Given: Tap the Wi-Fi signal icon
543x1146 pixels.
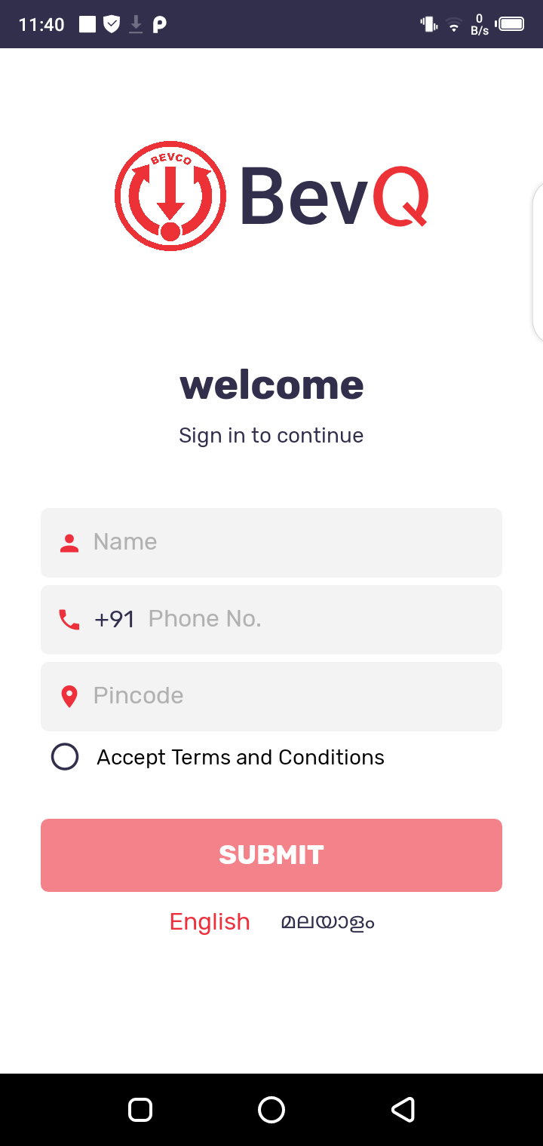Looking at the screenshot, I should click(x=454, y=26).
